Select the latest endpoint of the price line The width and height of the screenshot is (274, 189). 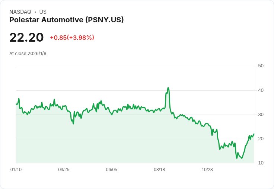254,134
